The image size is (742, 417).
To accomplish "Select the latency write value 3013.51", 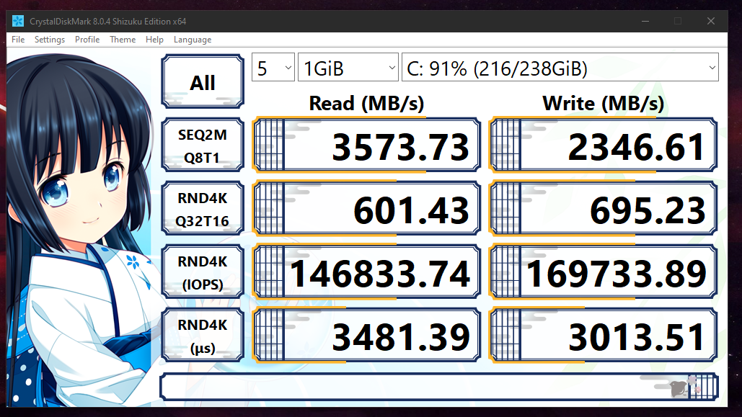I will coord(604,335).
